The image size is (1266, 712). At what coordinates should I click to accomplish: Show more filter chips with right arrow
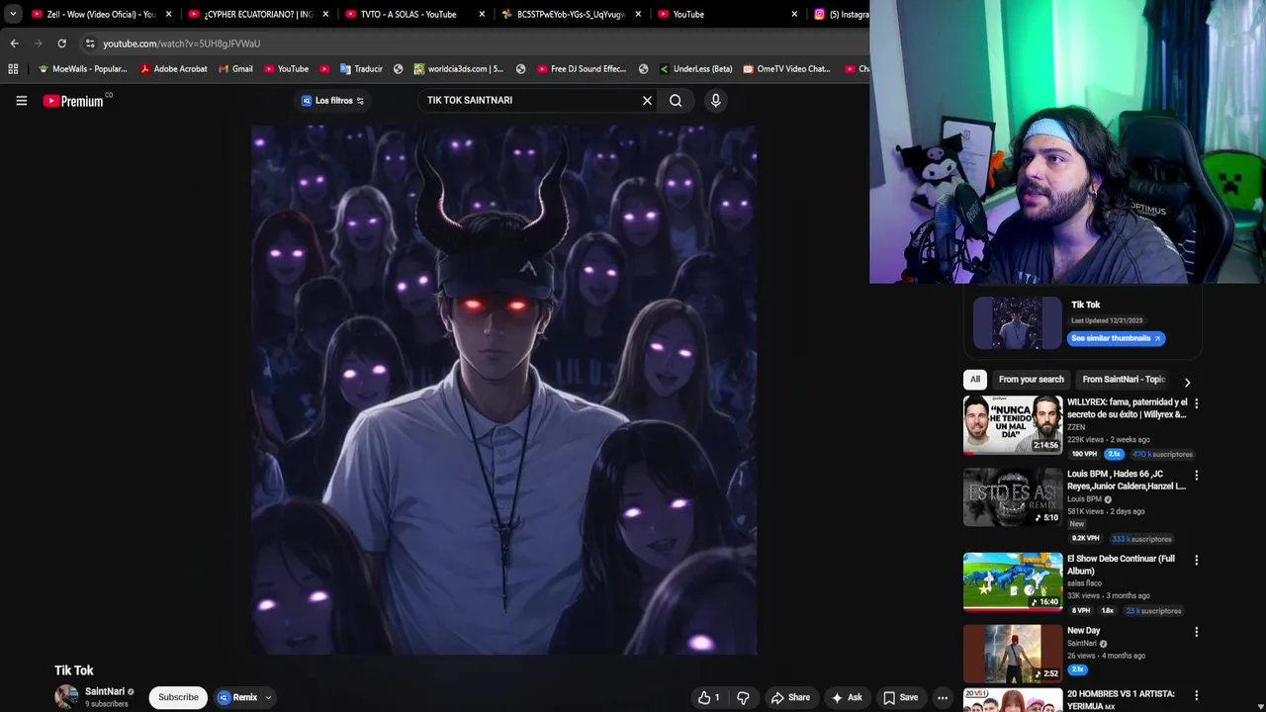(x=1187, y=382)
